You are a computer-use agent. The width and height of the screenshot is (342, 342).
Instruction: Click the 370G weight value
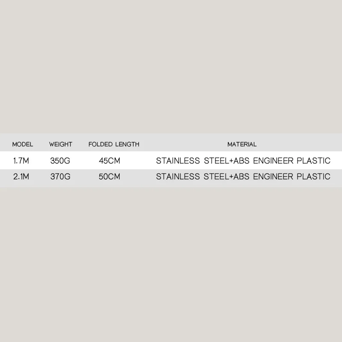coord(60,177)
